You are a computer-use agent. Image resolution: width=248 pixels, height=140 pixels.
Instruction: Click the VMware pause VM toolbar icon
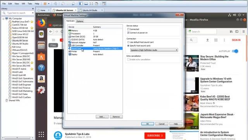pyautogui.click(x=45, y=3)
